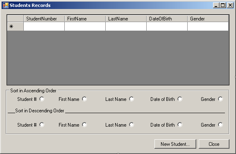Select descending Gender radio button

pos(220,125)
